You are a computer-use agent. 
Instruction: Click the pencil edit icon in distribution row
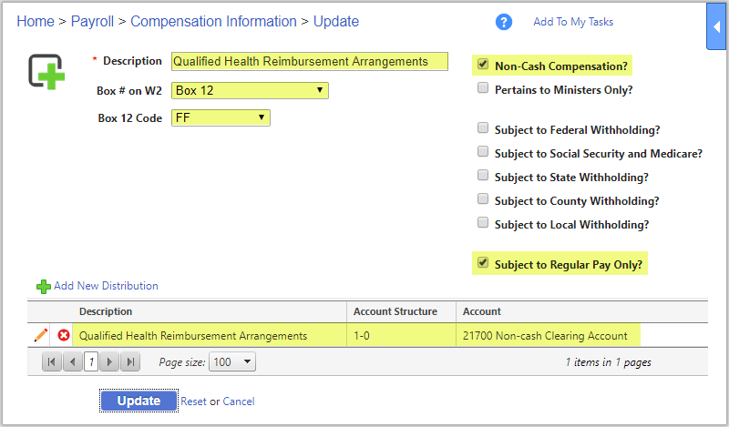point(41,335)
